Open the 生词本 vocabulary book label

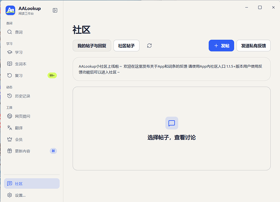coord(21,64)
